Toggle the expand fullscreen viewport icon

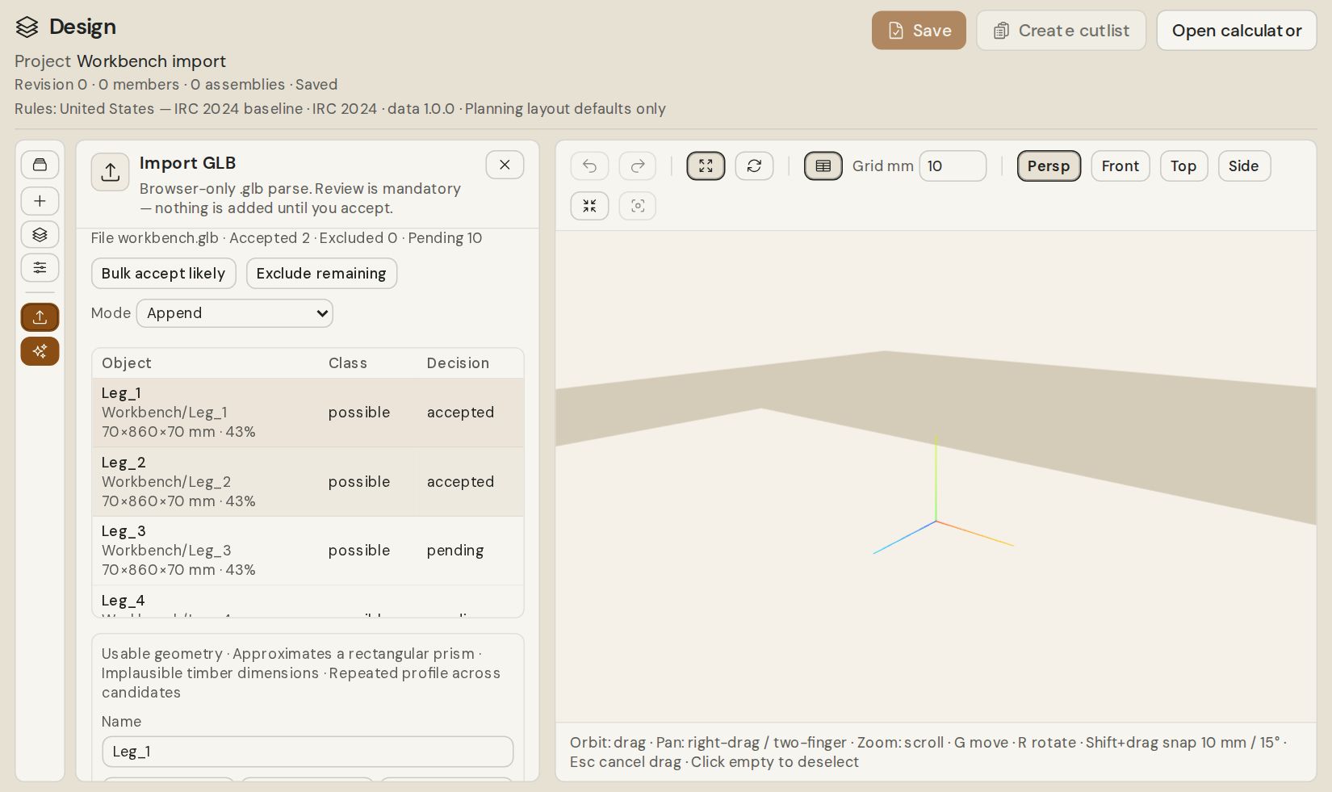coord(706,166)
